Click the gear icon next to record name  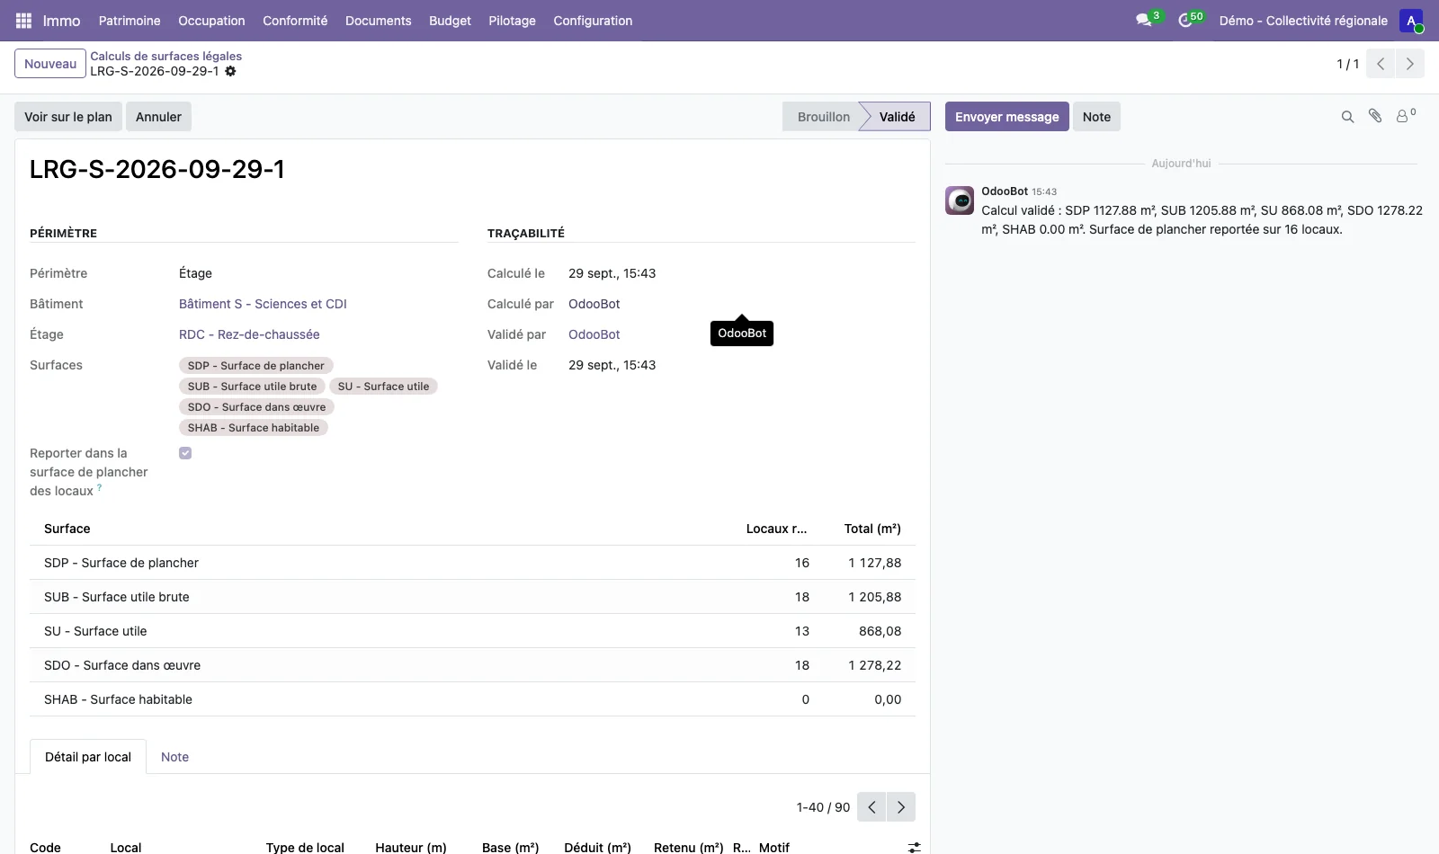230,71
